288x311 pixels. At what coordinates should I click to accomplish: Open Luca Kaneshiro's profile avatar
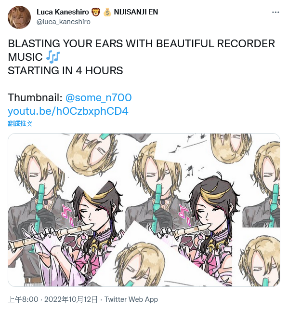(x=19, y=17)
